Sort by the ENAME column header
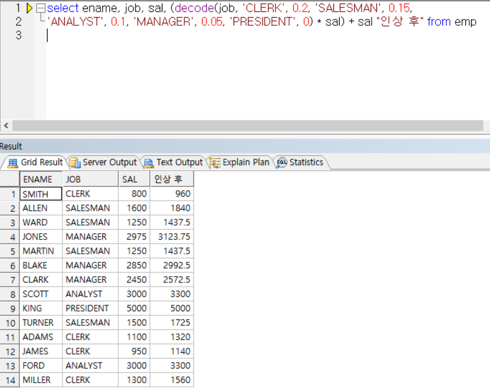This screenshot has height=389, width=490. (41, 179)
